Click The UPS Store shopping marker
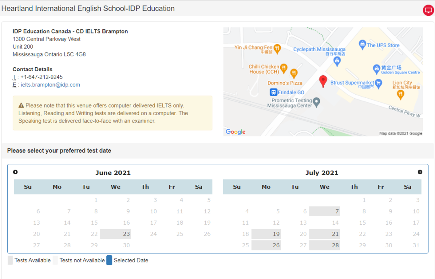 362,44
